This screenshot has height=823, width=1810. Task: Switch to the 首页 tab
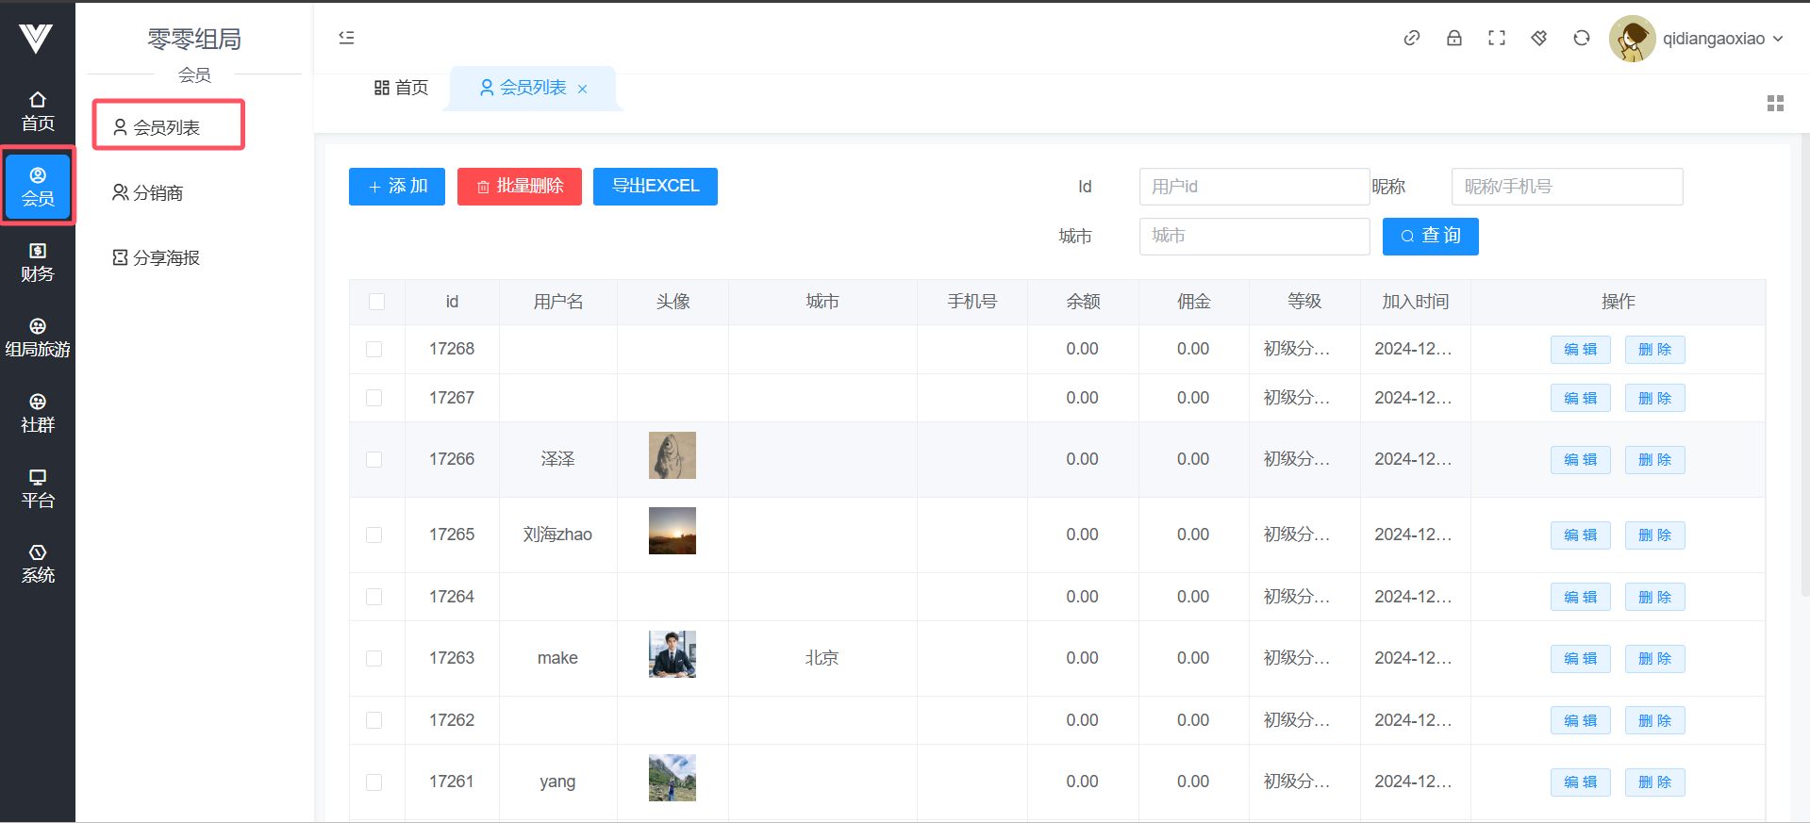point(401,88)
